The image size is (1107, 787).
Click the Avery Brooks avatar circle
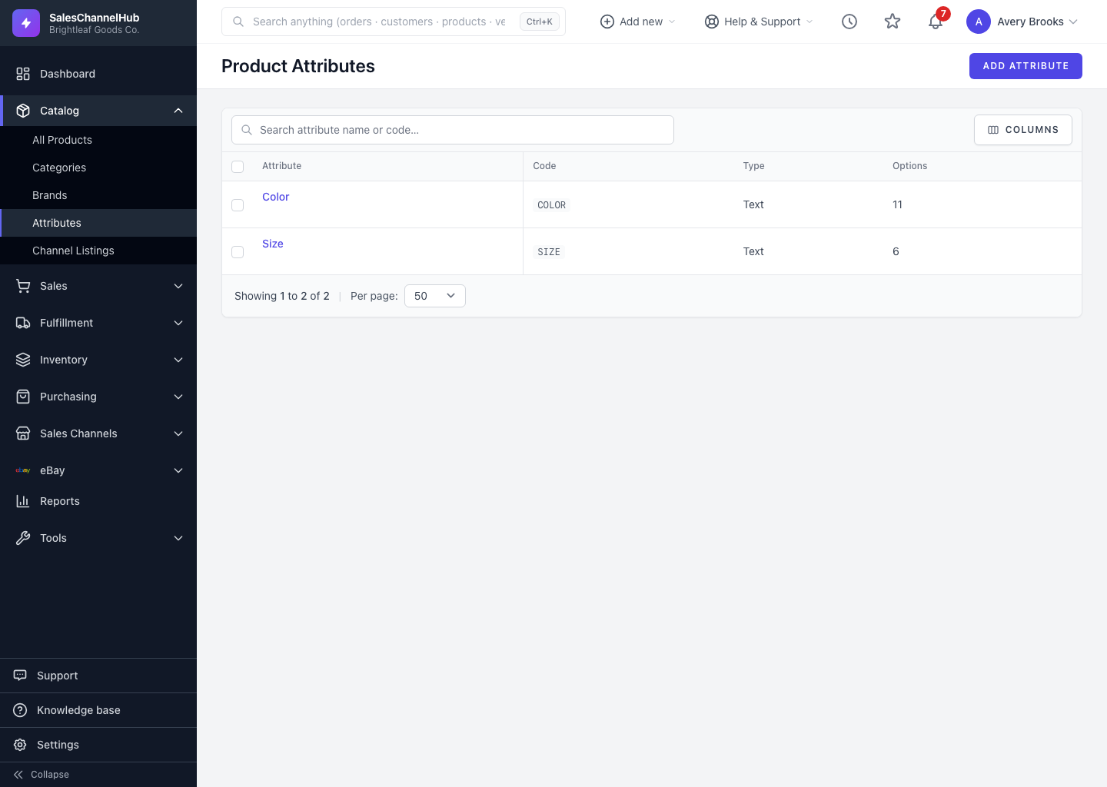click(979, 22)
